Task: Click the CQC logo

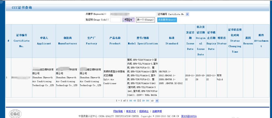Action: click(x=15, y=114)
